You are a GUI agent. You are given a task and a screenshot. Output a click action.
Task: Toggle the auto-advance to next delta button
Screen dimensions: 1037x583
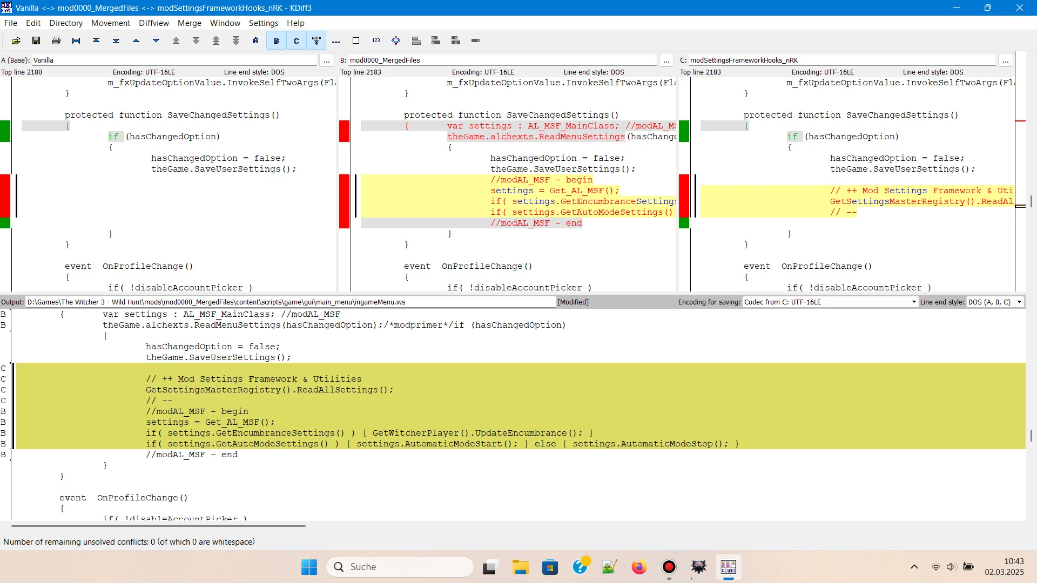click(317, 40)
